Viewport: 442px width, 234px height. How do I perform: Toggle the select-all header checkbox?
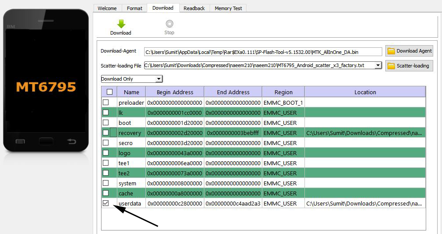click(x=109, y=92)
